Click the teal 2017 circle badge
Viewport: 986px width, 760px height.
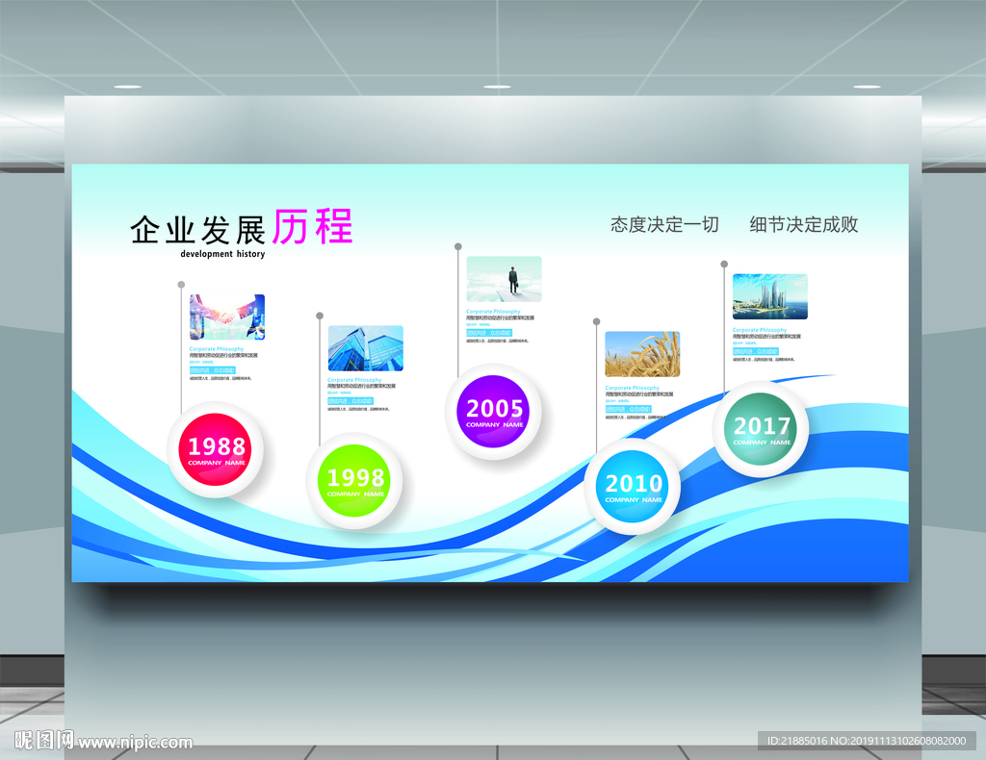pos(761,429)
